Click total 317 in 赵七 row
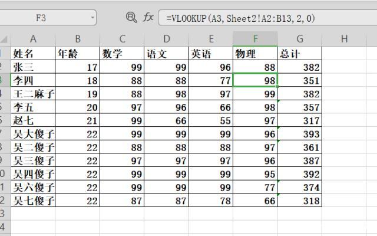The width and height of the screenshot is (377, 236). (x=300, y=120)
